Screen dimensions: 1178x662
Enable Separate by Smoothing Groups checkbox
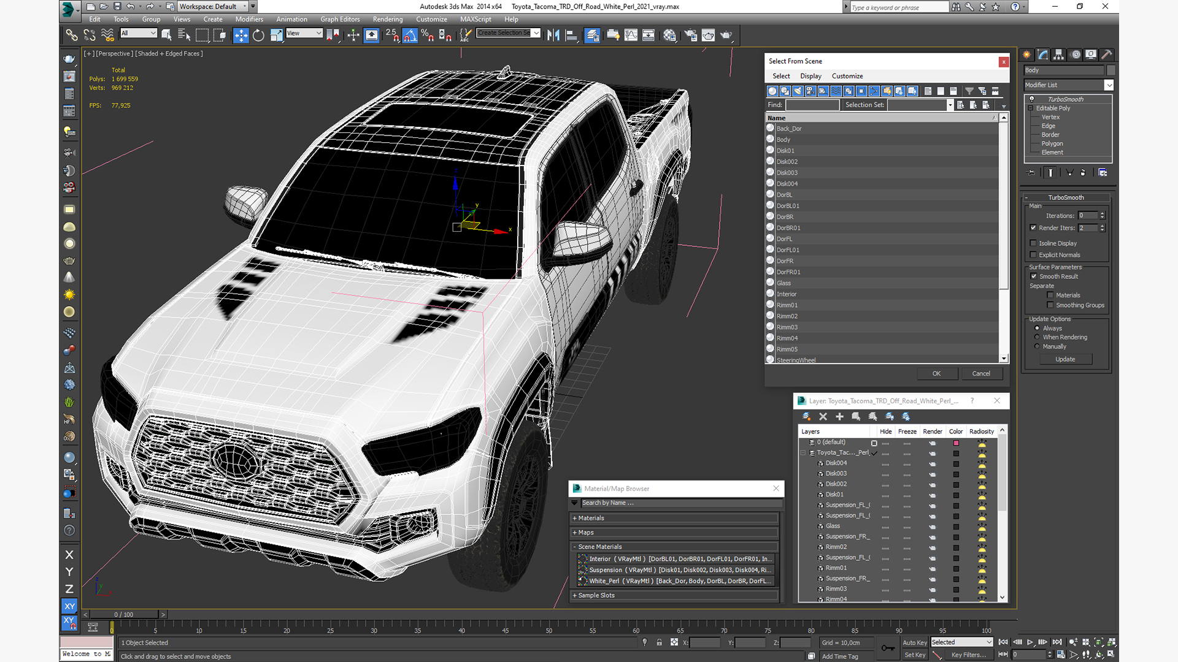point(1050,305)
